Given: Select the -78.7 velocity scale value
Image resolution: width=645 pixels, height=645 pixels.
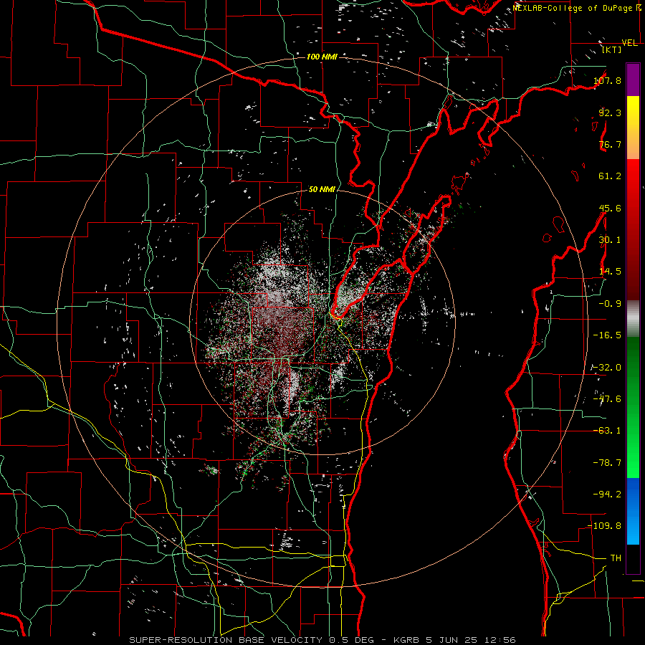Looking at the screenshot, I should click(x=607, y=463).
